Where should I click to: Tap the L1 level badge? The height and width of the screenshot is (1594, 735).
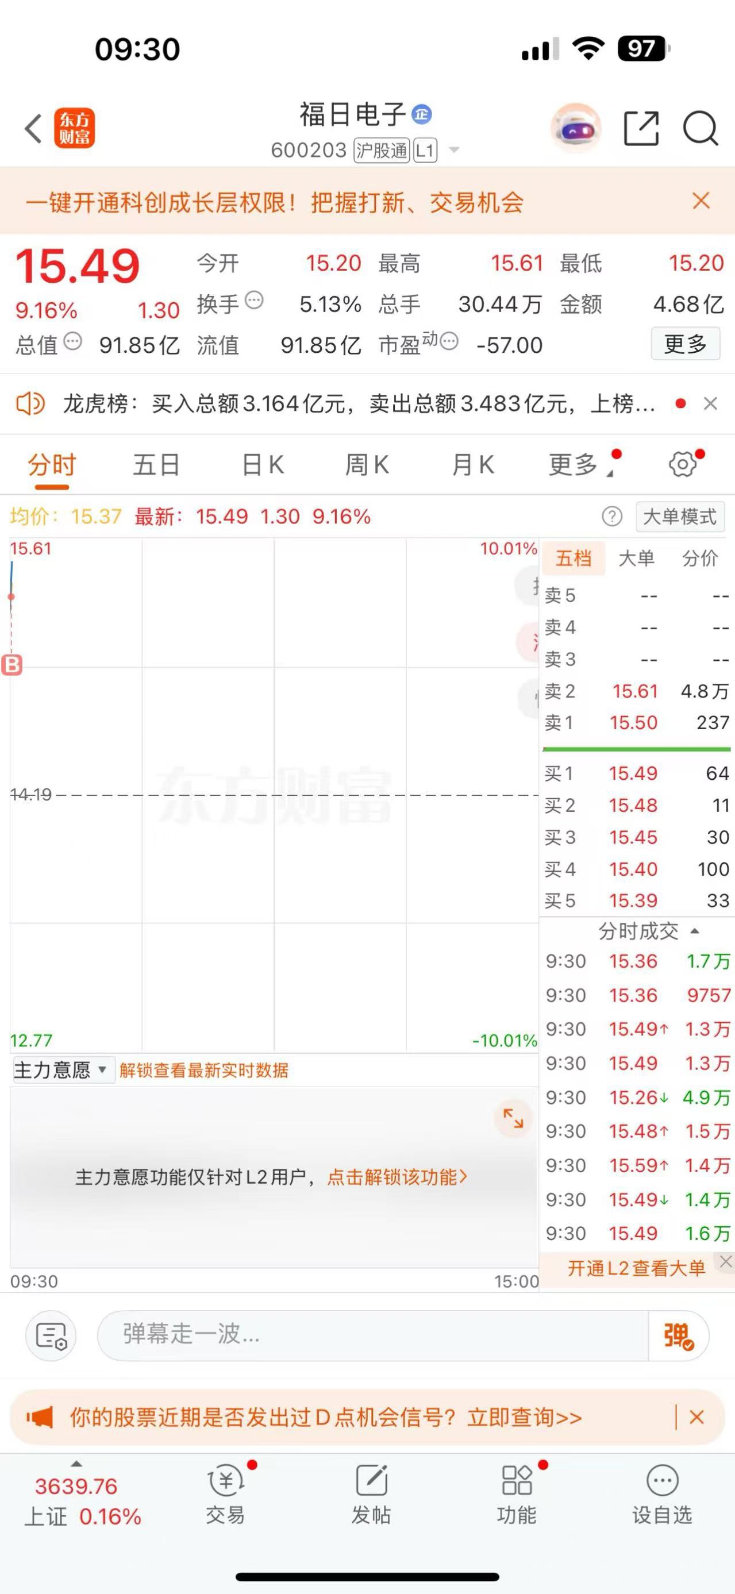click(425, 151)
